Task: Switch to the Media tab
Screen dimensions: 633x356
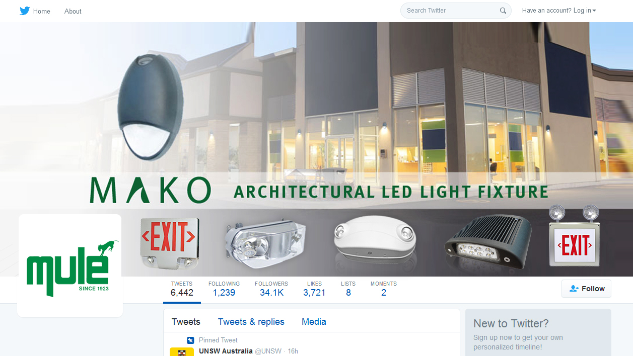Action: point(314,322)
